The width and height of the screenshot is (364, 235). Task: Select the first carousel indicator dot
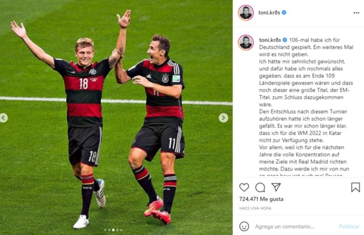[x=106, y=230]
